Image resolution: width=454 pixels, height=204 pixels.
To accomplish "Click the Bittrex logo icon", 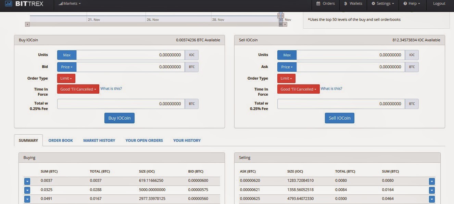I will coord(9,3).
